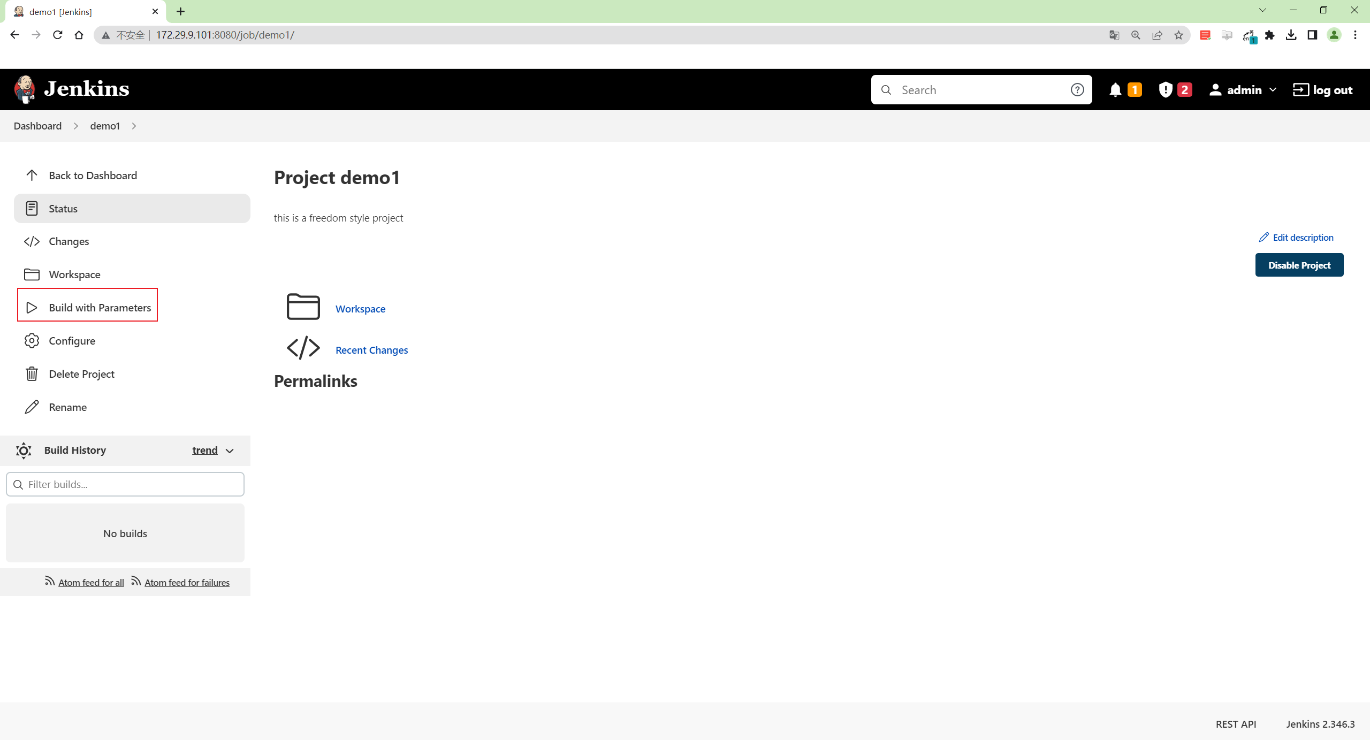Open the REST API footer link
The height and width of the screenshot is (740, 1370).
(1236, 723)
